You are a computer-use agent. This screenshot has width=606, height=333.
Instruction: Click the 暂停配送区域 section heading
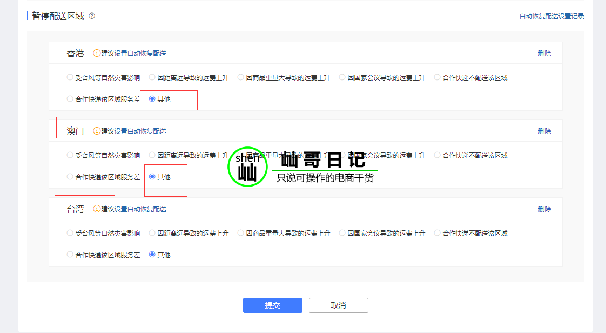[58, 16]
